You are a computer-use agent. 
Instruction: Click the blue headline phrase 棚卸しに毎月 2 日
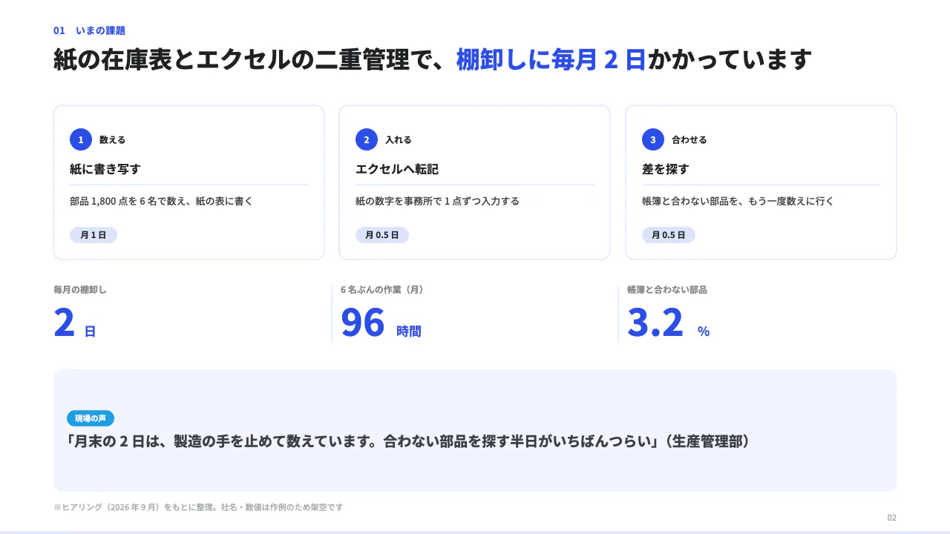(551, 59)
